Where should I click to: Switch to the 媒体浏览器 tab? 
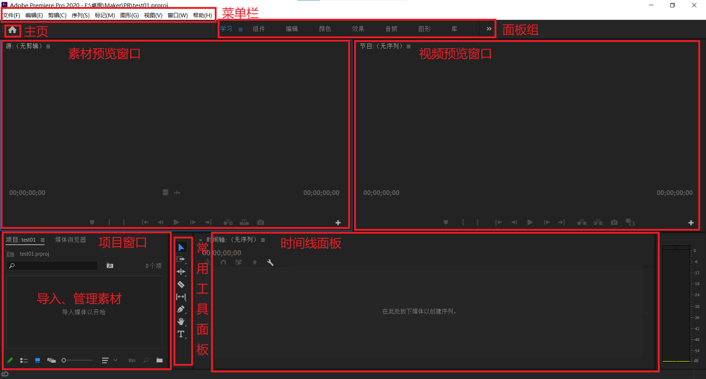click(x=71, y=240)
